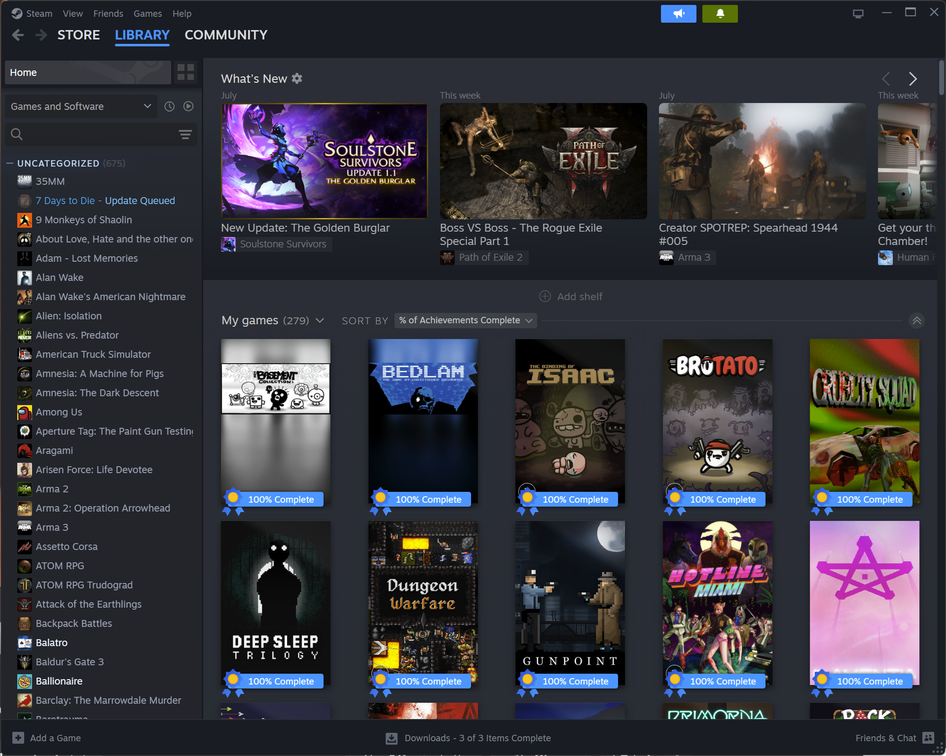Open the Hotline Miami game cover

(717, 604)
